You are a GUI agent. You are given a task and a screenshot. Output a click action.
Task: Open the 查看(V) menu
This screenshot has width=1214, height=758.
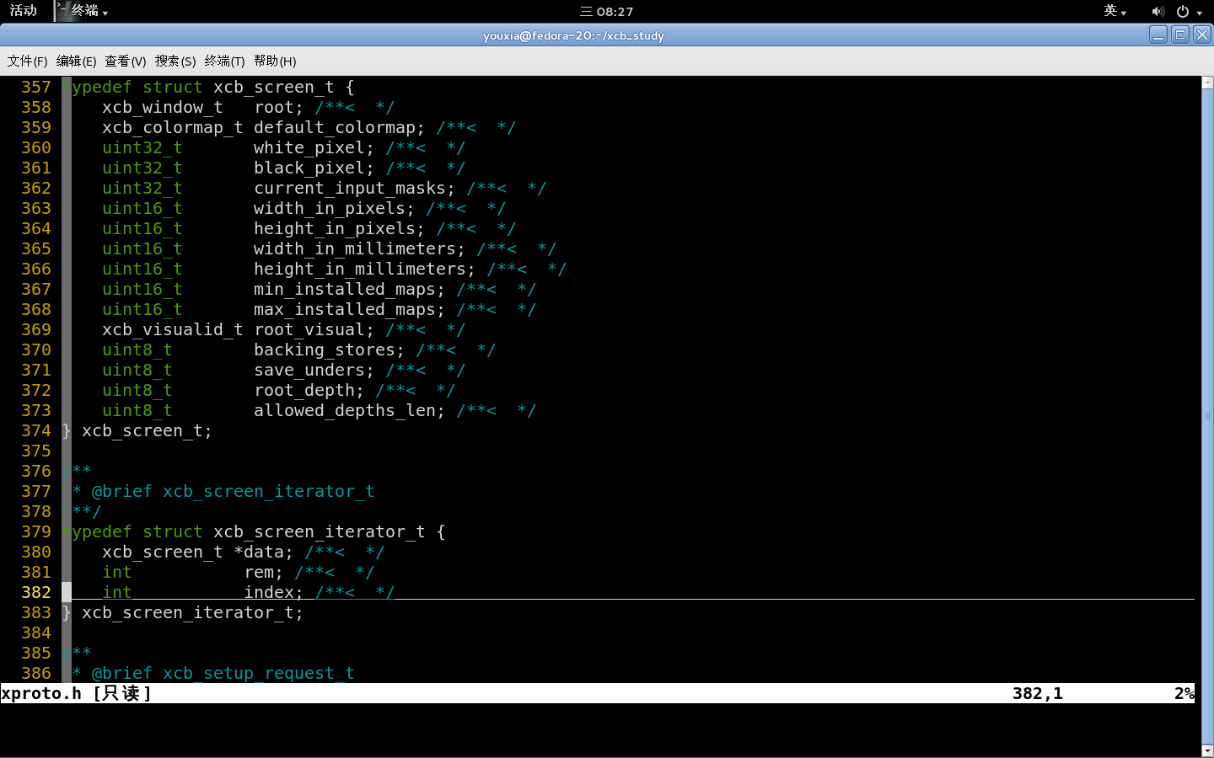tap(125, 61)
